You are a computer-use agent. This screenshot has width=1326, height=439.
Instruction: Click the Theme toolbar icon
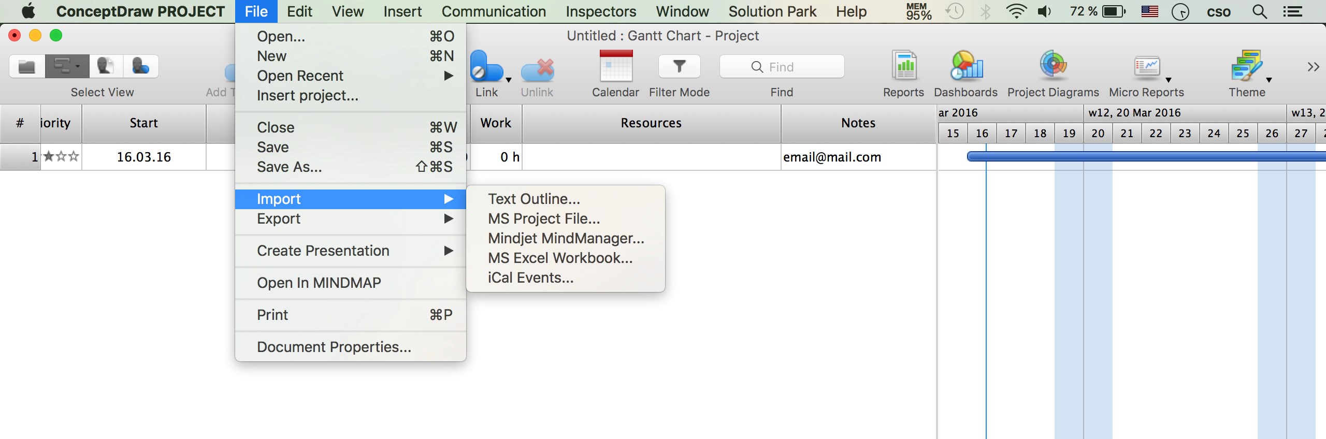[1247, 66]
